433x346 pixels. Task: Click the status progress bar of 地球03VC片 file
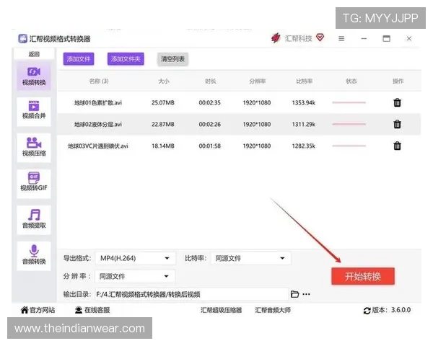[349, 146]
